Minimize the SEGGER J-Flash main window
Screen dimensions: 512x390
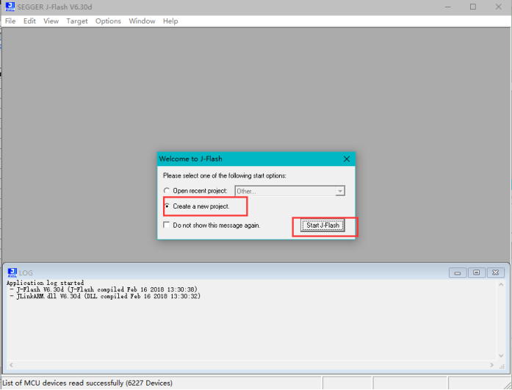click(447, 7)
